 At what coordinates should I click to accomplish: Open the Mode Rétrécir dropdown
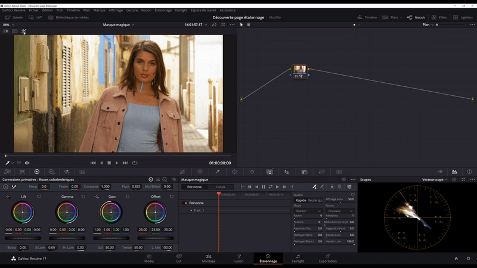pyautogui.click(x=309, y=211)
